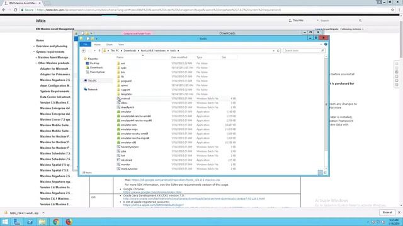Switch to large icons view in status bar
This screenshot has height=226, width=403.
click(325, 173)
